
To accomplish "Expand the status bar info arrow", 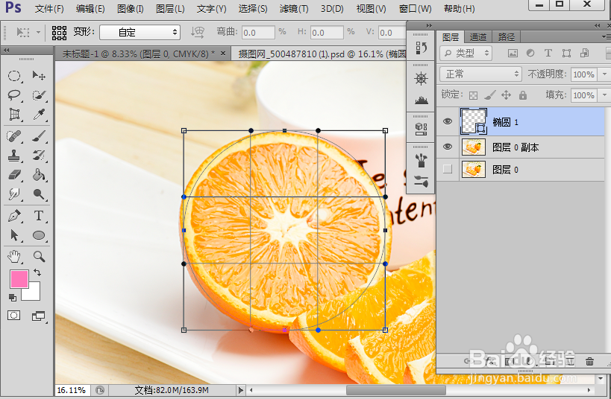I will [x=240, y=390].
